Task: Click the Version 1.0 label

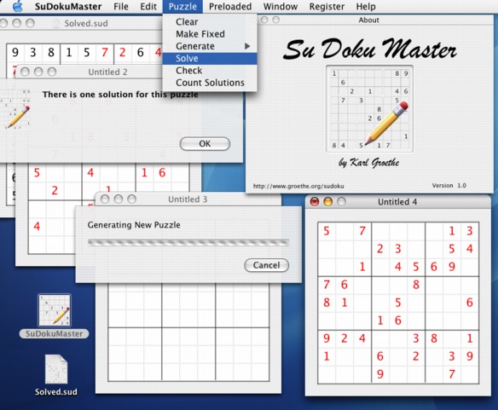Action: click(449, 186)
